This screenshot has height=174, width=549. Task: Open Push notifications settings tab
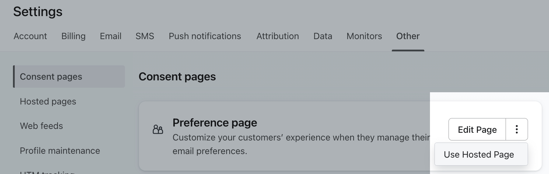click(x=205, y=36)
